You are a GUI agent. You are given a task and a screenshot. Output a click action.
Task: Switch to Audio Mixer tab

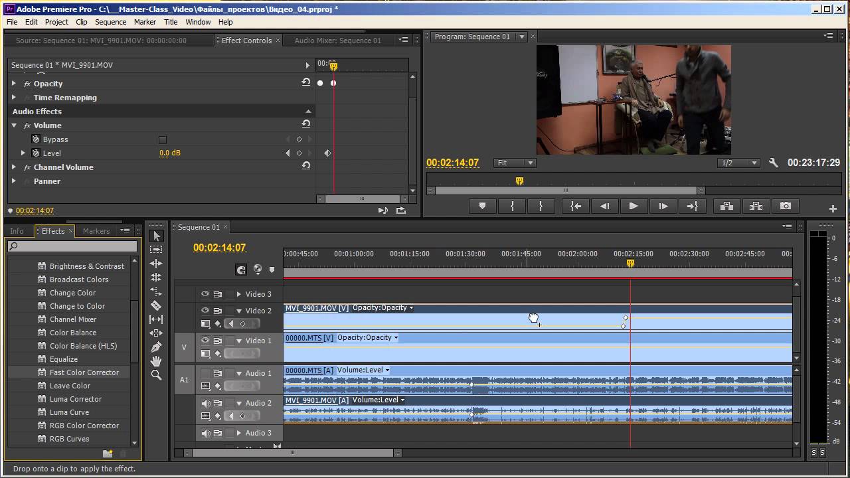pos(337,40)
